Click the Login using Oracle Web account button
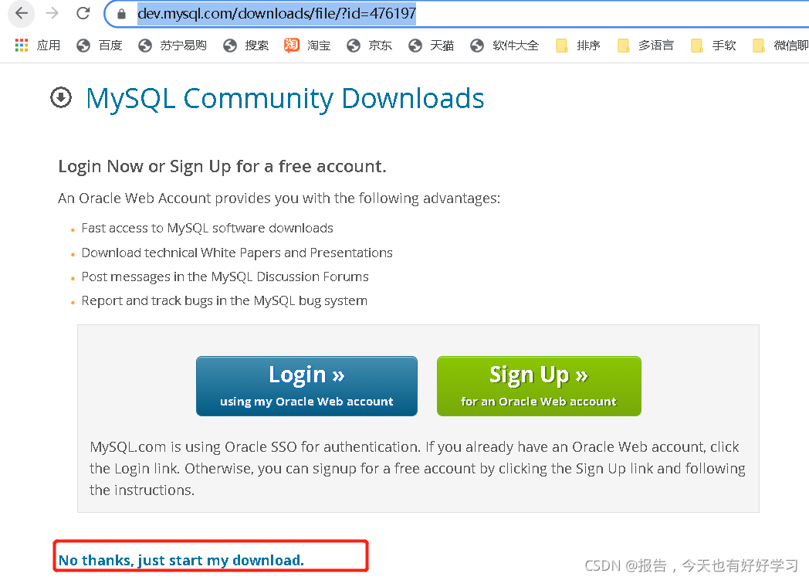This screenshot has height=580, width=809. 306,385
